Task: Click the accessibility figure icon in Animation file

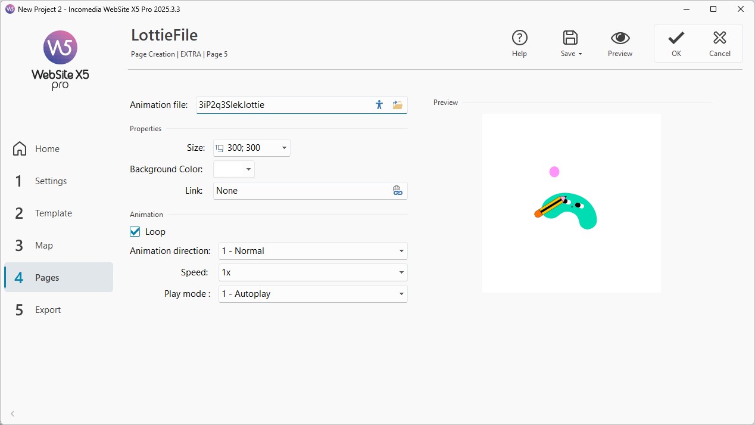Action: 379,105
